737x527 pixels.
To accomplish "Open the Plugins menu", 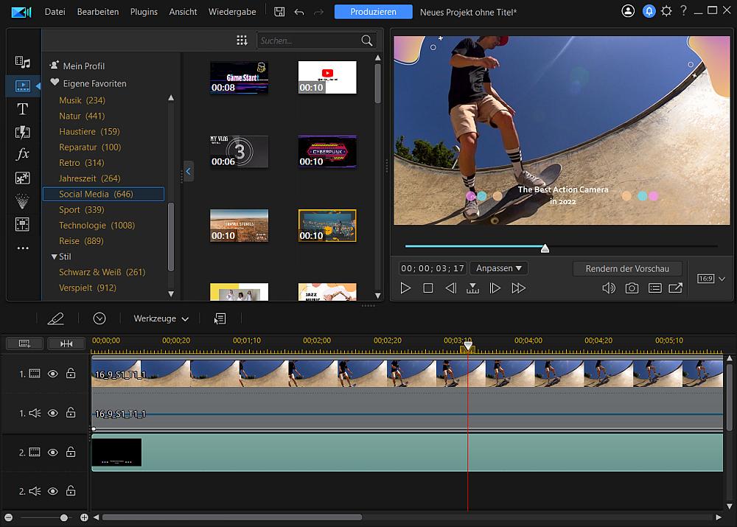I will click(144, 12).
